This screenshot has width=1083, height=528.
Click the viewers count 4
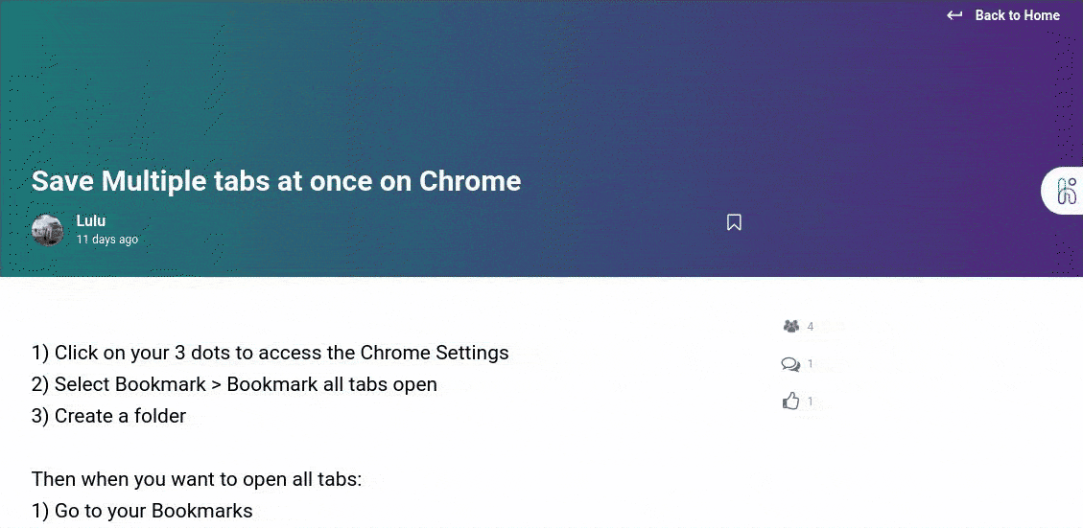coord(811,327)
